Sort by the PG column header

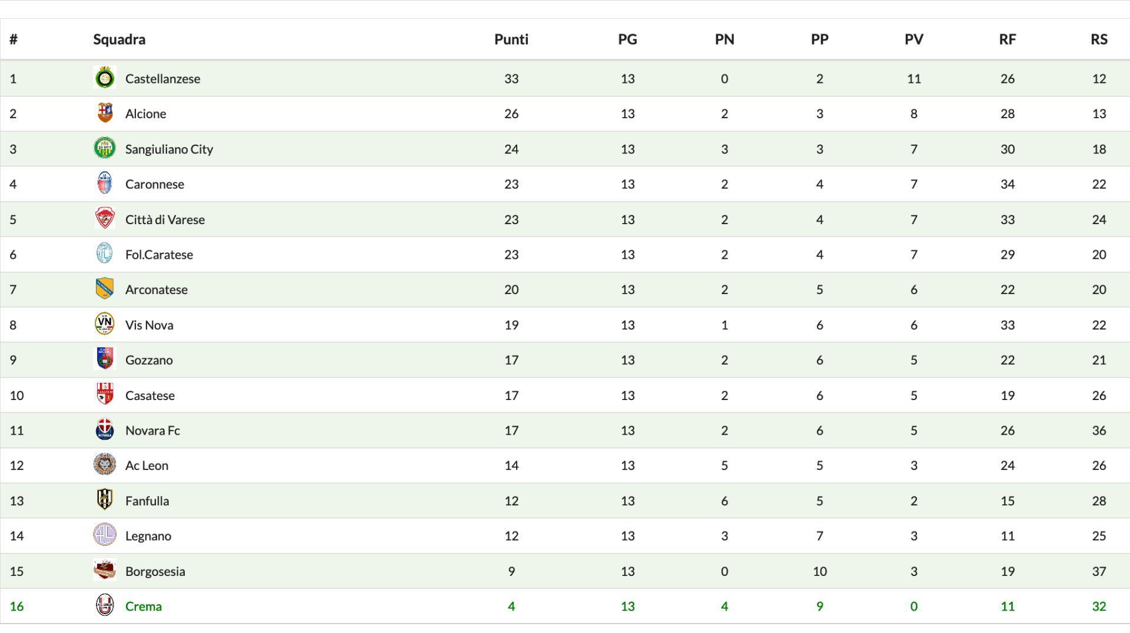click(x=627, y=39)
